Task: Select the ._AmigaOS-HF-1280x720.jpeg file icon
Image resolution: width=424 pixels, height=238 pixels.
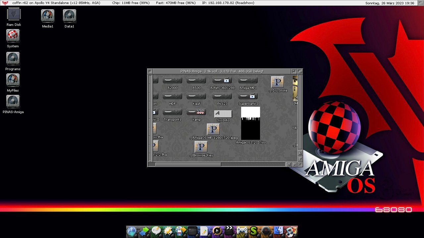Action: (x=213, y=129)
